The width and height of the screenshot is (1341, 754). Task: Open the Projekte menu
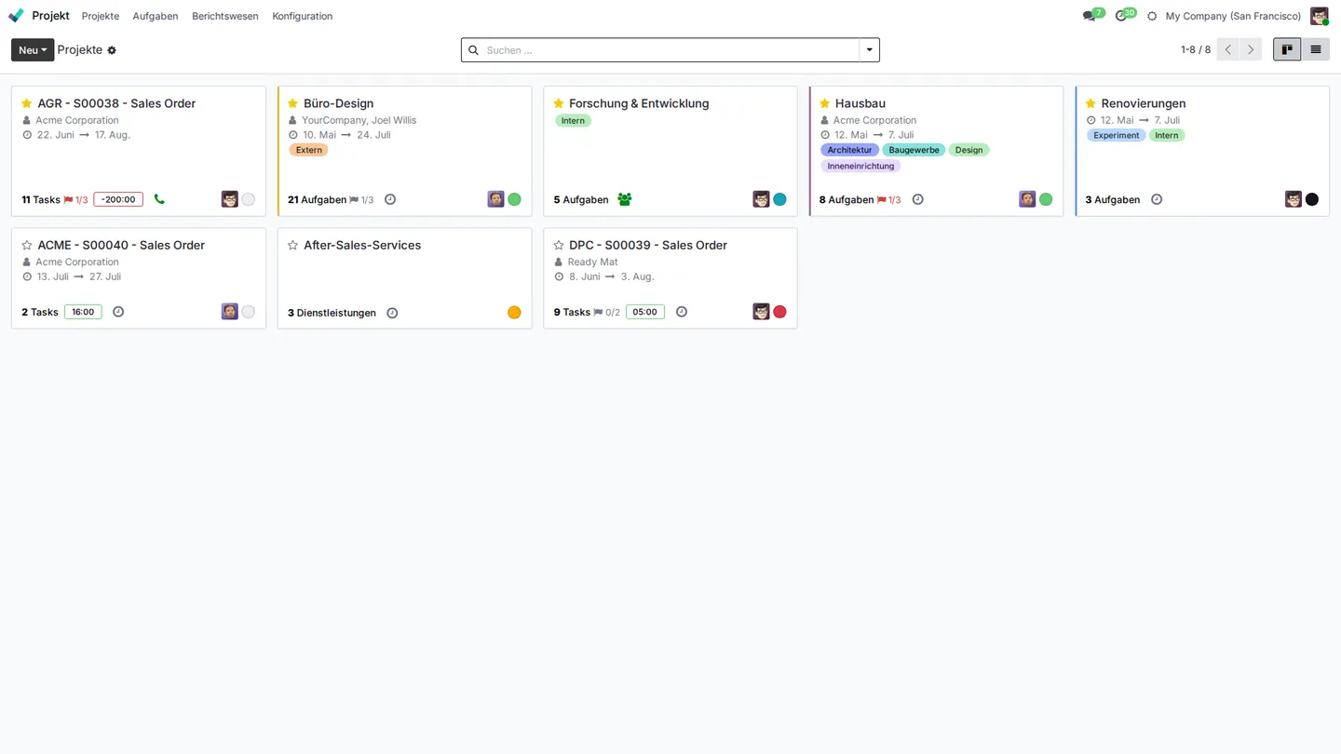pyautogui.click(x=101, y=16)
